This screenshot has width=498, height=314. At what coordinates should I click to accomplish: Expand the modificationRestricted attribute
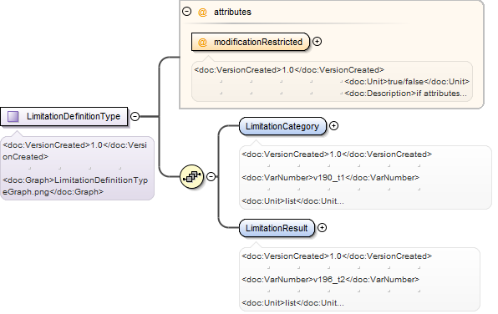point(317,42)
